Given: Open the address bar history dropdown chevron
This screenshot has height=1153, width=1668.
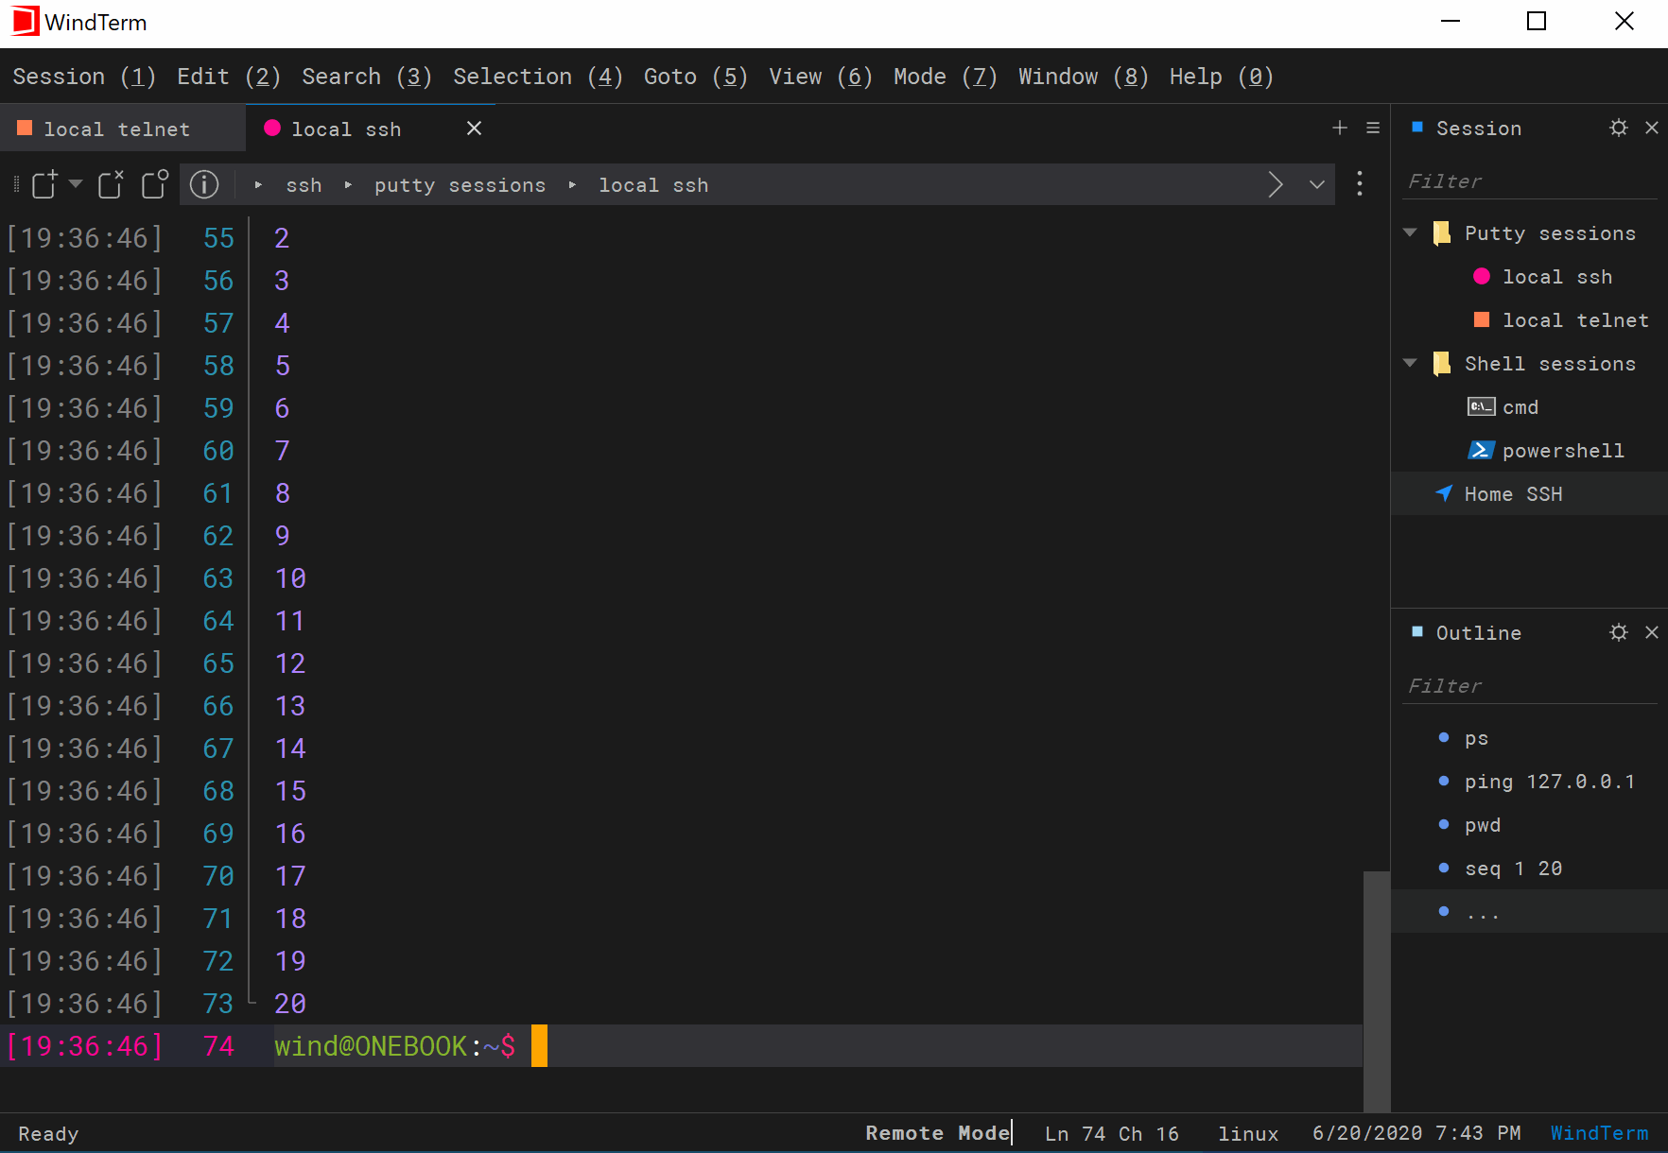Looking at the screenshot, I should [1317, 184].
